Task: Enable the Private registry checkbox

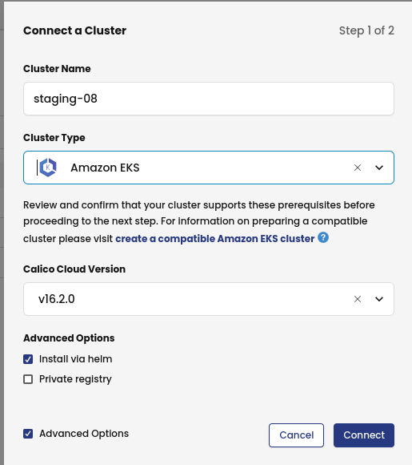Action: 28,379
